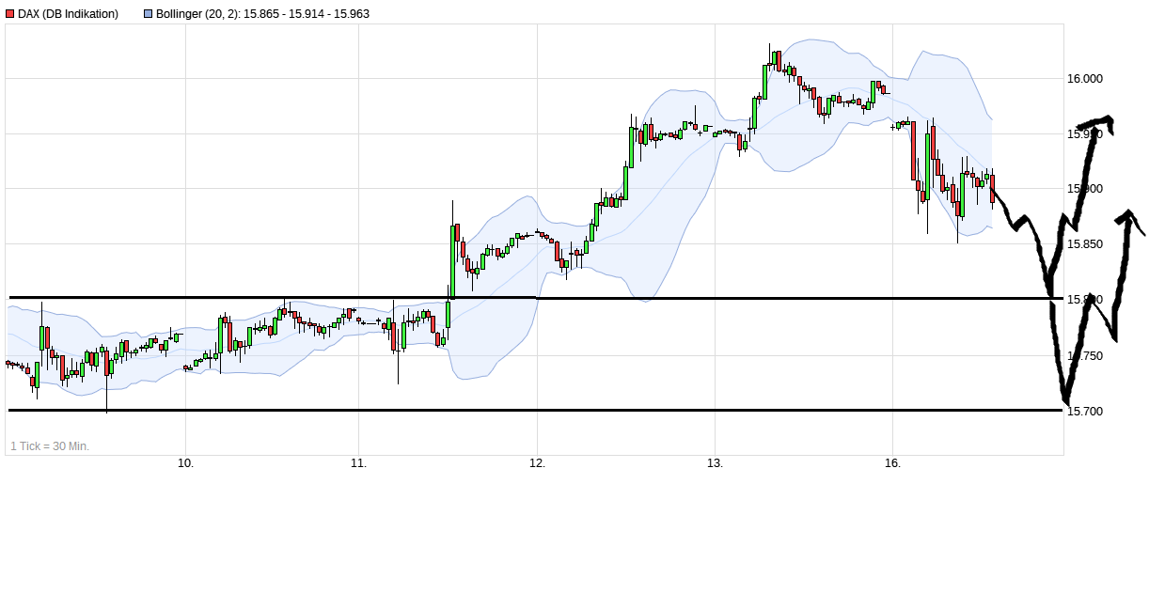Click the last red candle before the drawing
1149x609 pixels.
pyautogui.click(x=992, y=188)
